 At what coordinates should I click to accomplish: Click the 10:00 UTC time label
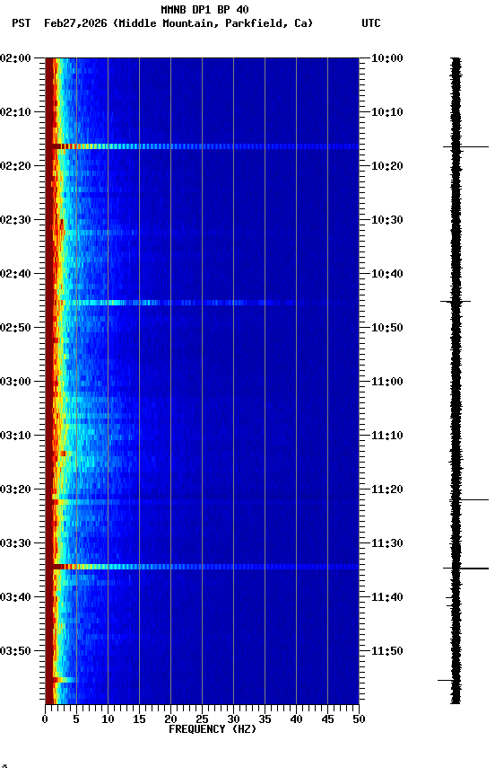click(x=386, y=57)
